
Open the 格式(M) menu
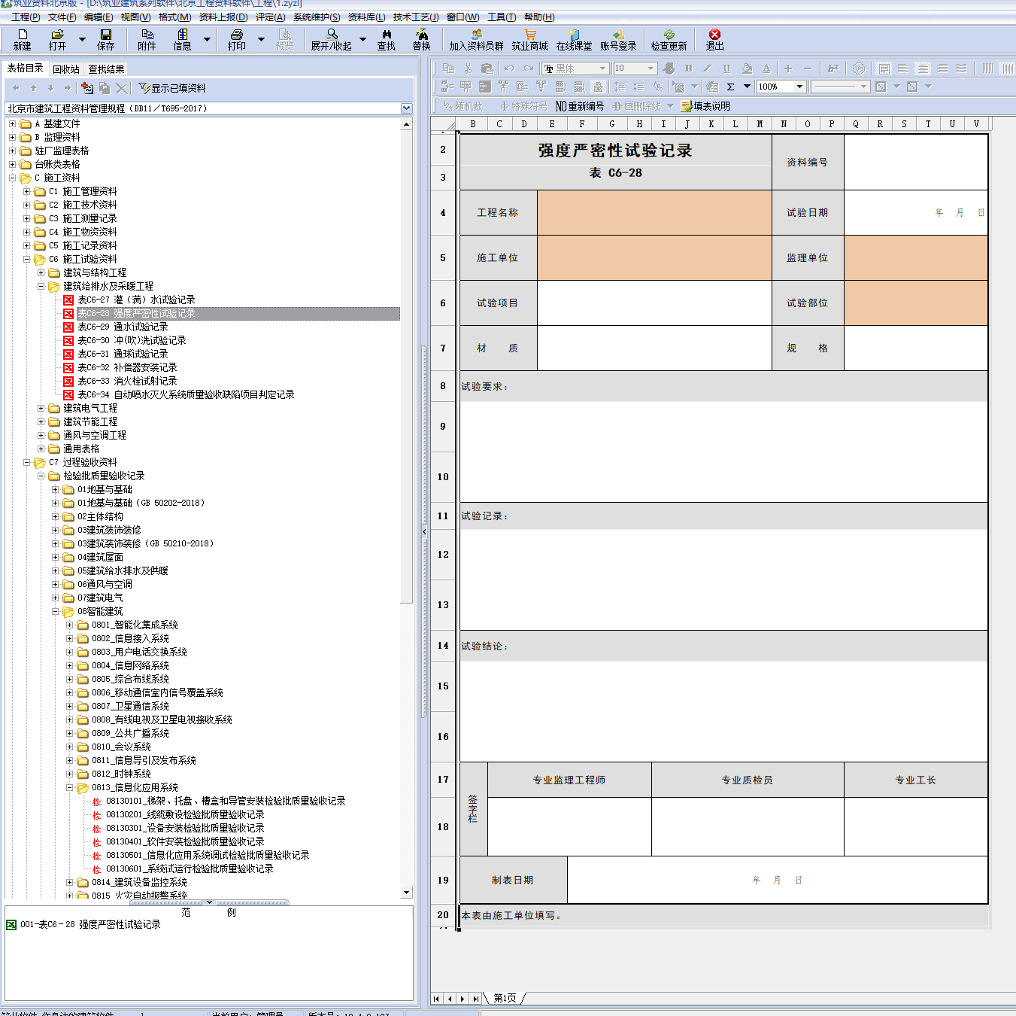pyautogui.click(x=175, y=17)
